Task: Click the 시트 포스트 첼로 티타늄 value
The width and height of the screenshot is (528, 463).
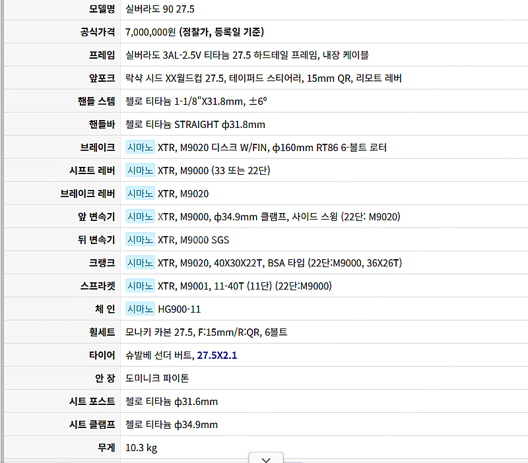Action: 172,402
